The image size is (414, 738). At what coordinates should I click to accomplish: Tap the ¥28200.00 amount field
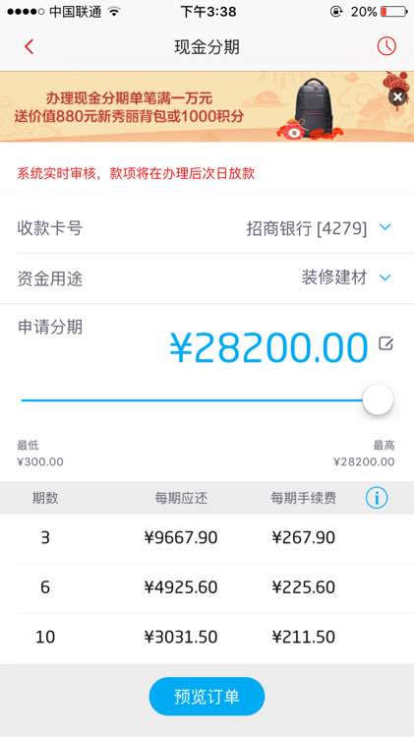click(x=268, y=347)
